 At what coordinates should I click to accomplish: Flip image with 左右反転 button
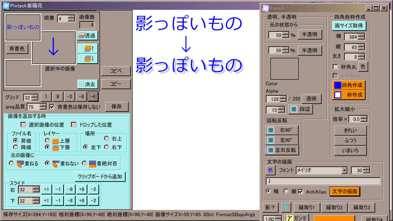282,150
